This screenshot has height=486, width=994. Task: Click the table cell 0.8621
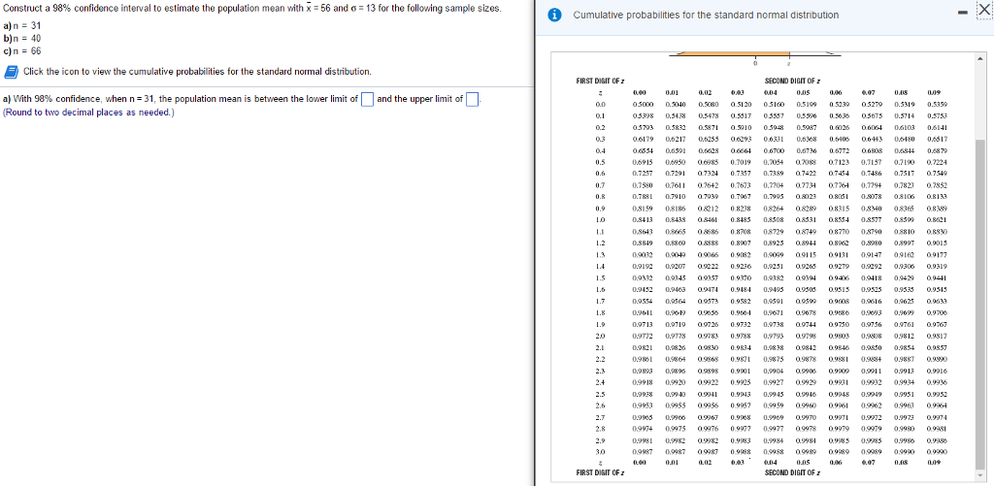point(937,219)
